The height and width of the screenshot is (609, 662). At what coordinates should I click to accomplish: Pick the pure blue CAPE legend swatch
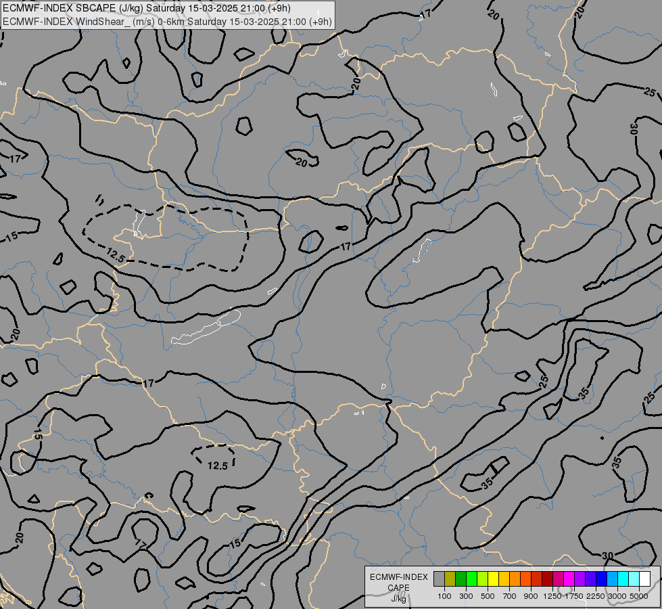pyautogui.click(x=601, y=579)
